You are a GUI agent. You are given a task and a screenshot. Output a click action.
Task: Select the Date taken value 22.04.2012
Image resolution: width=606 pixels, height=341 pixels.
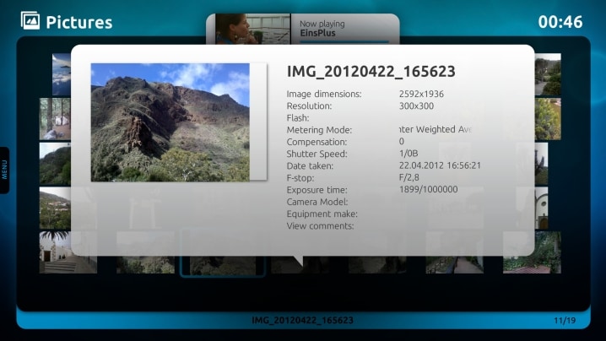click(440, 165)
